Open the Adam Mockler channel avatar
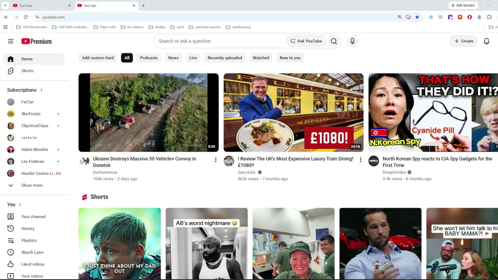Viewport: 498px width, 280px height. 11,149
